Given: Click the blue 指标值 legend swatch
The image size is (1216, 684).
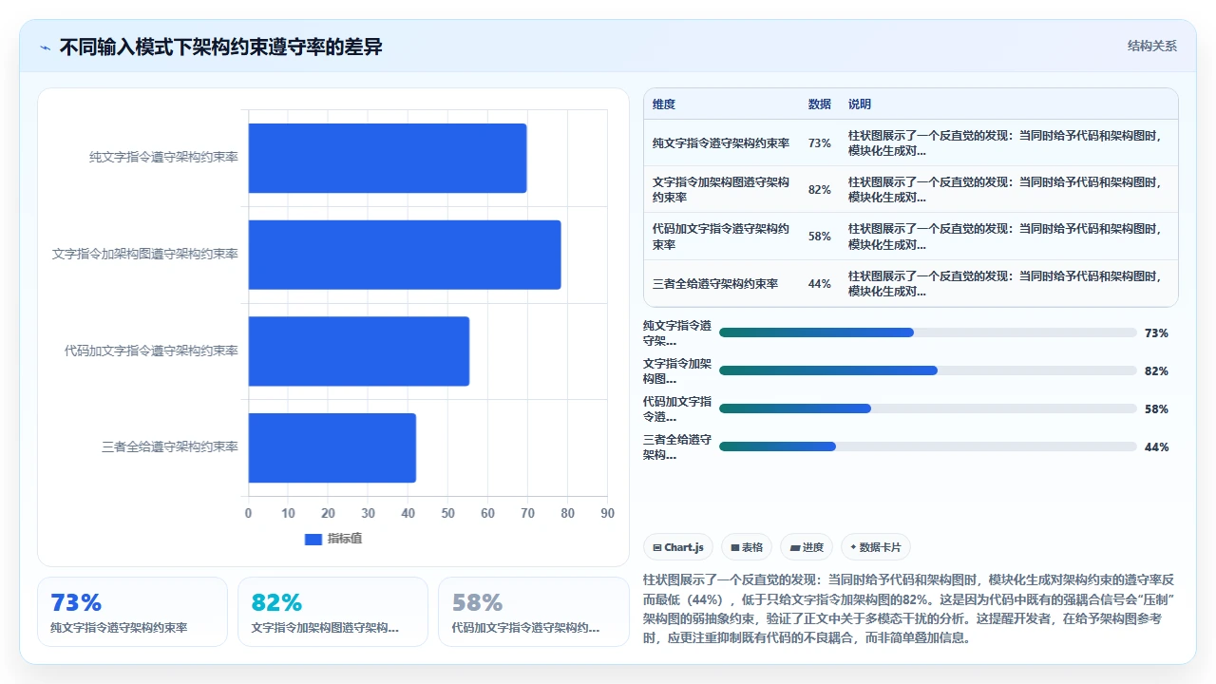Looking at the screenshot, I should coord(313,539).
